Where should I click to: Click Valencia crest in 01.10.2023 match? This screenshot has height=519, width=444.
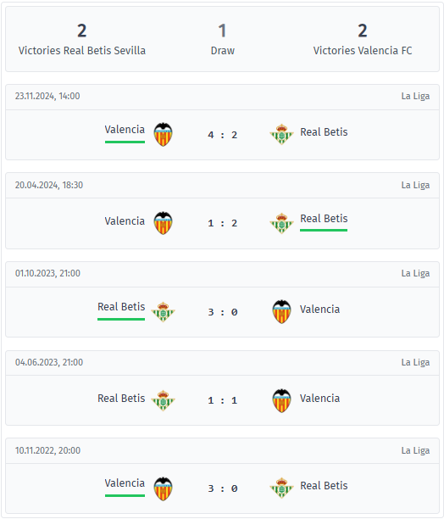pos(281,311)
